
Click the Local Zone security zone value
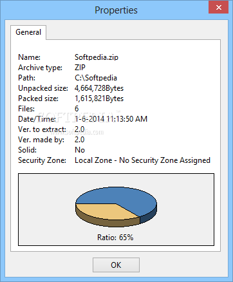(142, 160)
